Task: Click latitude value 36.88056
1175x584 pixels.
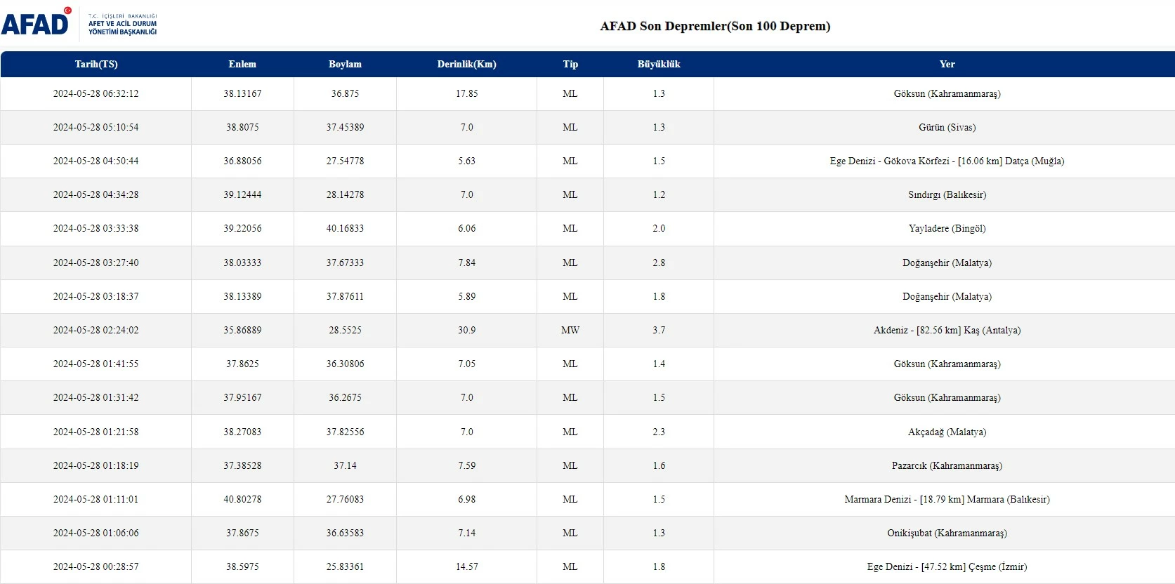Action: pyautogui.click(x=242, y=161)
